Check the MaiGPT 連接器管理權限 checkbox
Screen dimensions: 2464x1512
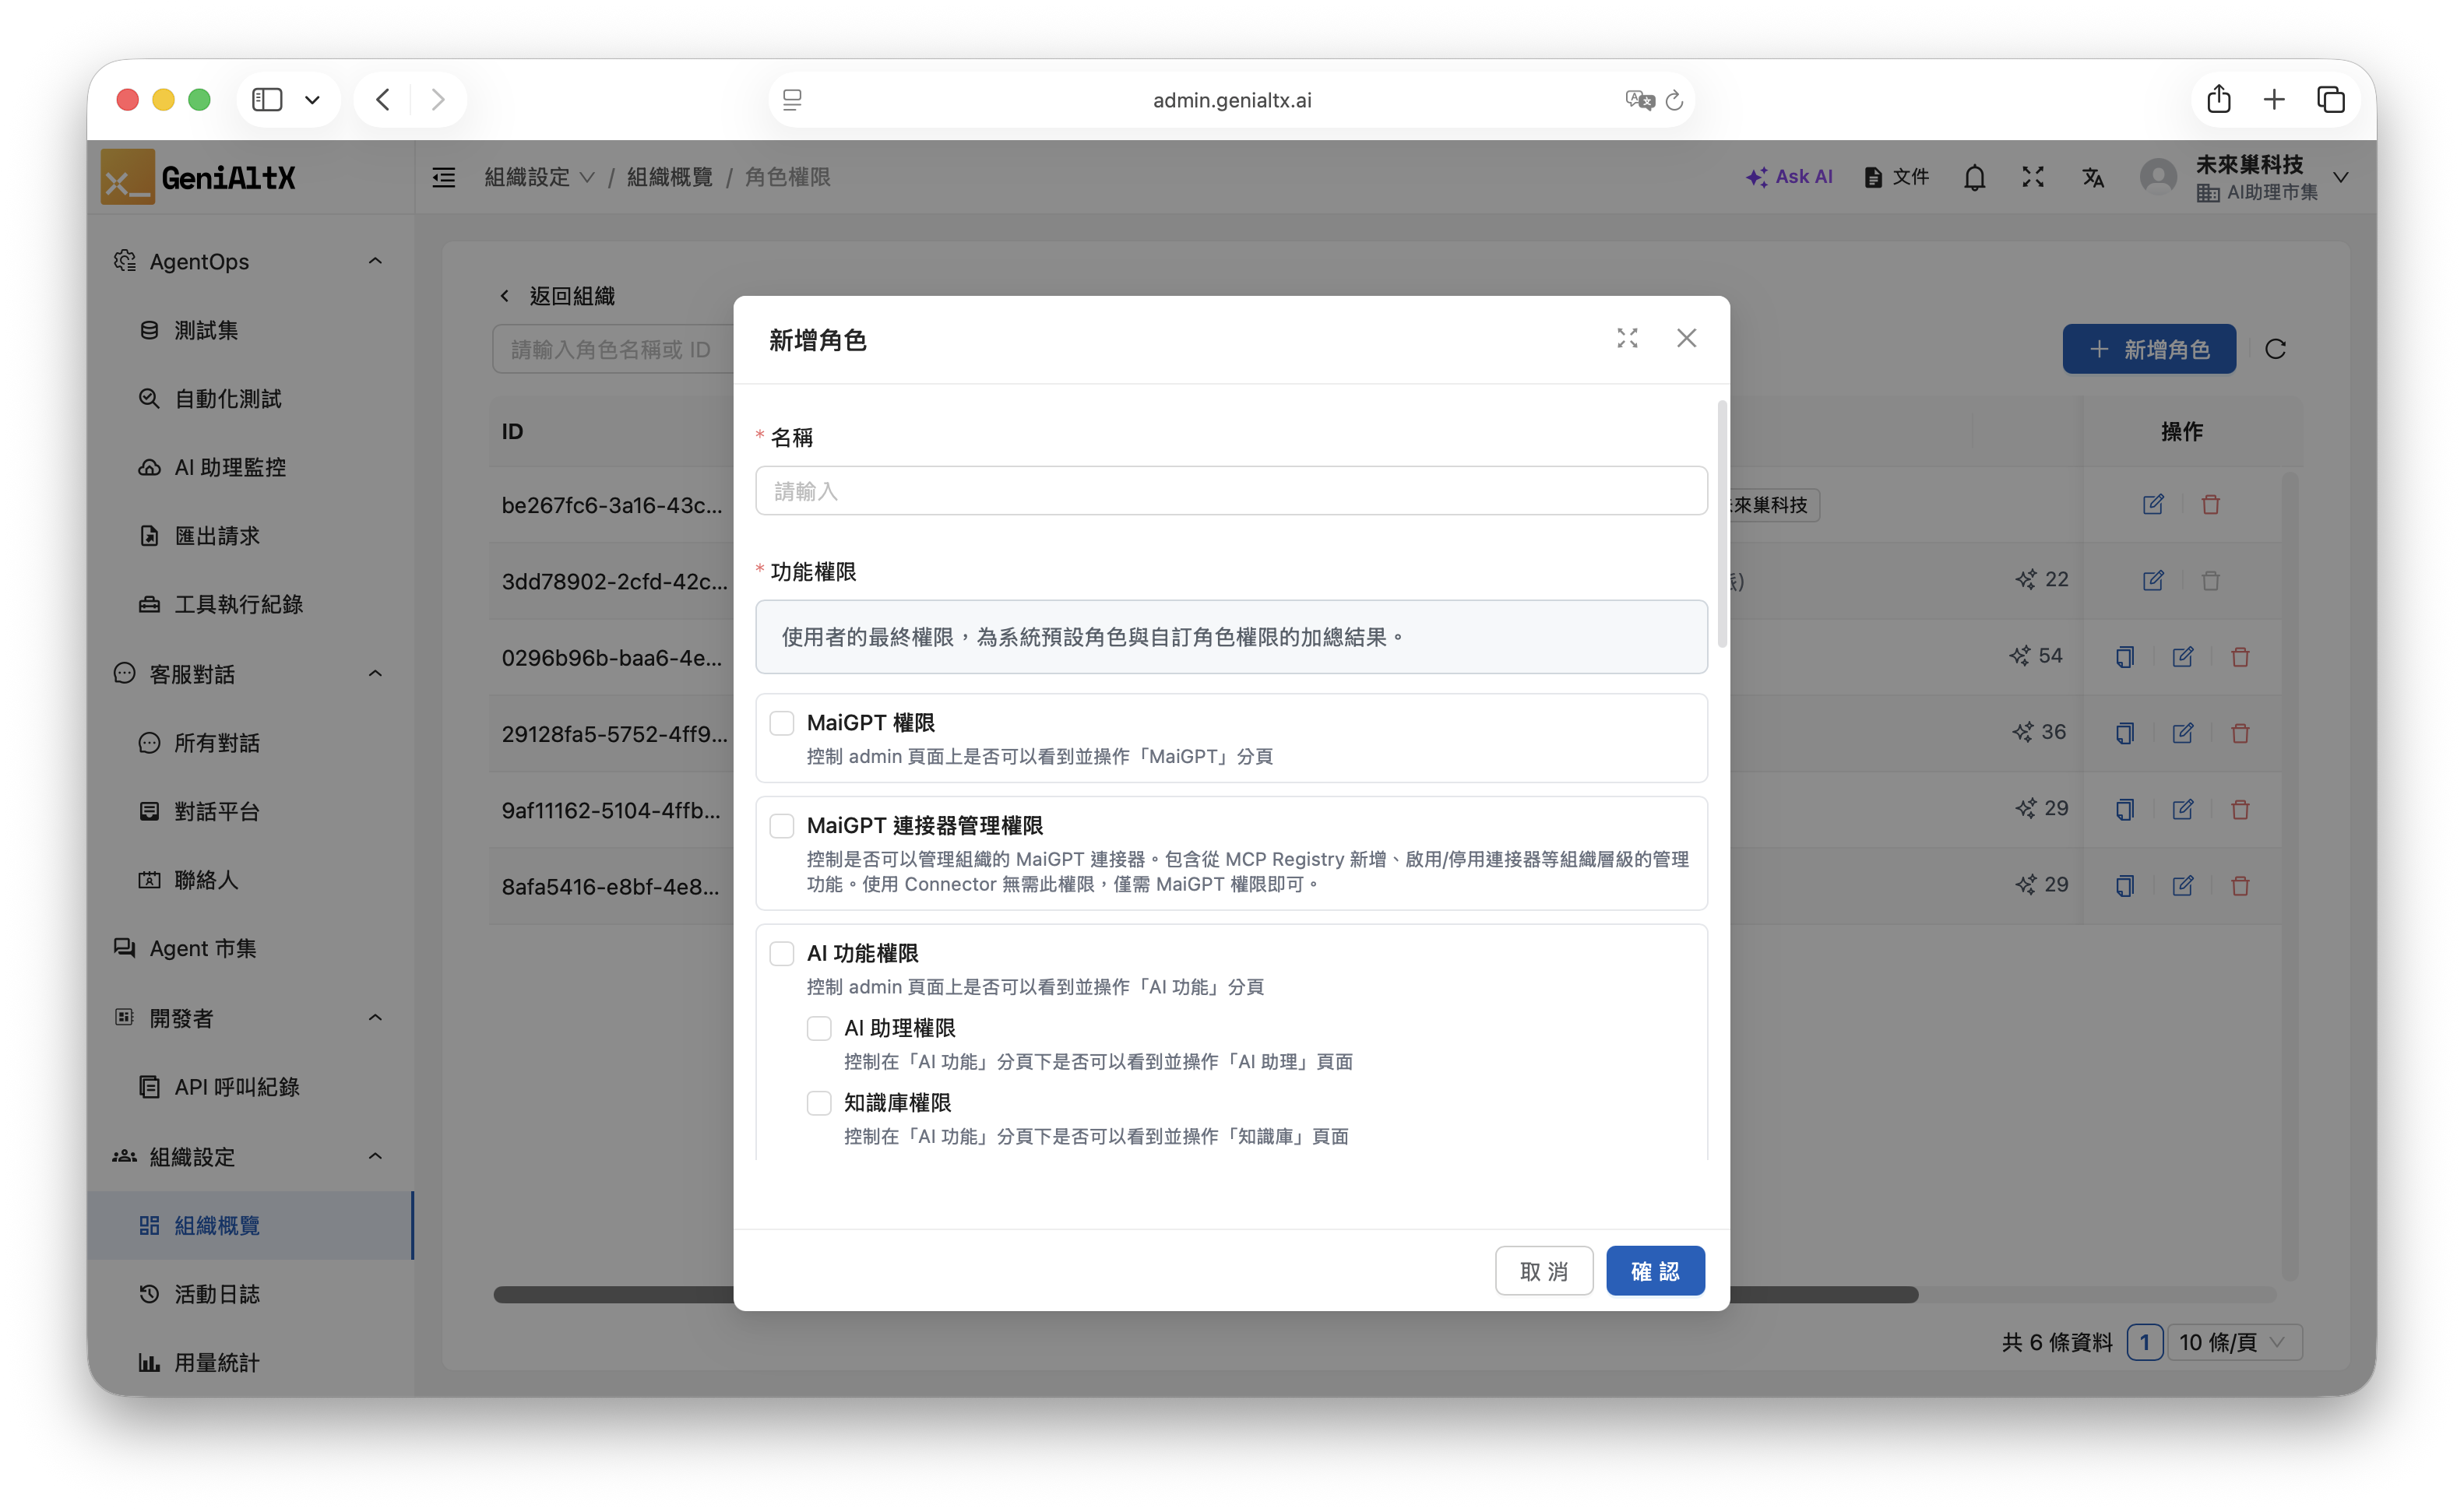tap(782, 826)
